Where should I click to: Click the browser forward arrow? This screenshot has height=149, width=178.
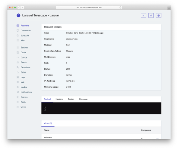click(x=22, y=7)
